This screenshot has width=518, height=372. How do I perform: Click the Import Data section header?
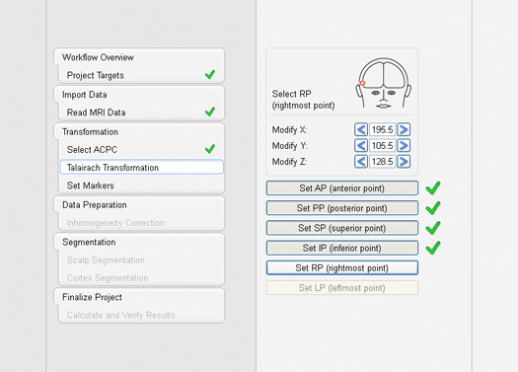coord(85,95)
